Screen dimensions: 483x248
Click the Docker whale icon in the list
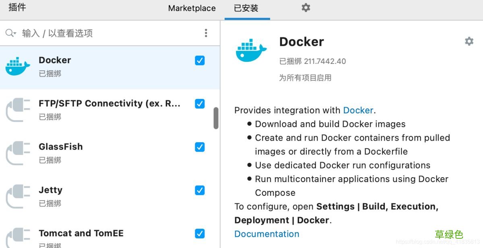pos(17,66)
